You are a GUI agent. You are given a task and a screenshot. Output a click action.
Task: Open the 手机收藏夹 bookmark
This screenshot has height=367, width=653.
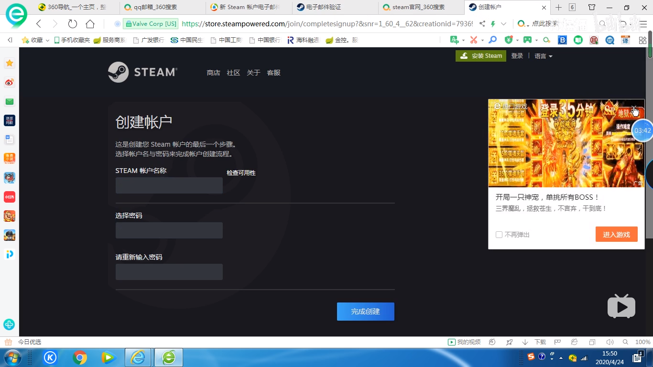click(72, 40)
